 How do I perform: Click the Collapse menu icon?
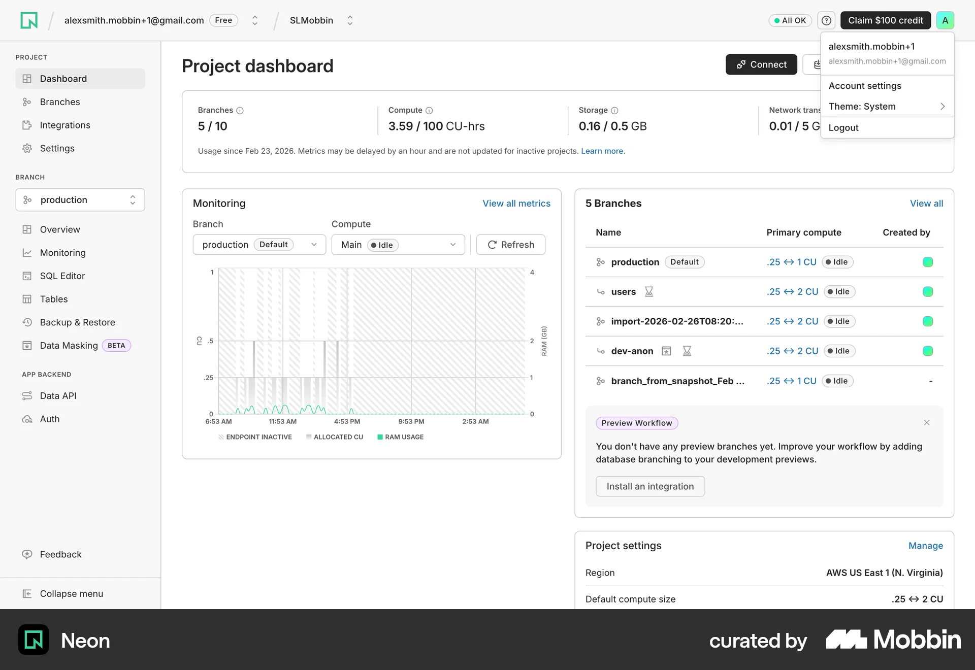[x=27, y=594]
